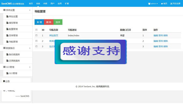Toggle fullscreen with the 开启全屏 icon
This screenshot has height=110, width=183.
coord(171,4)
